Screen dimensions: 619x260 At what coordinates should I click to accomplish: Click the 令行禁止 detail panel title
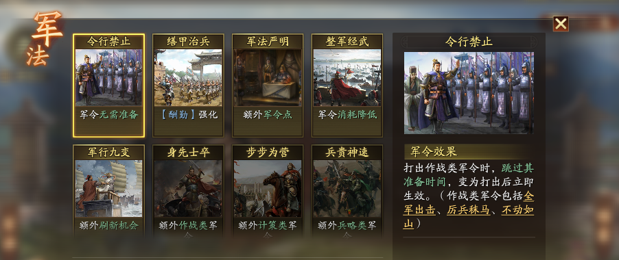click(x=469, y=42)
